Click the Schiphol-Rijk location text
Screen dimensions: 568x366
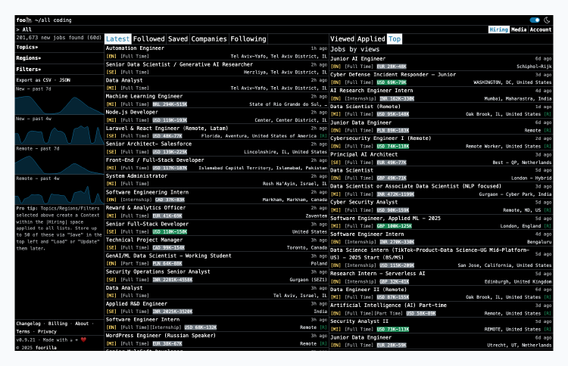pos(534,67)
